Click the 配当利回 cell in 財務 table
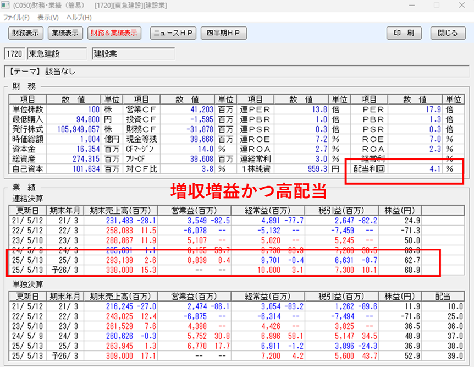Screen dimensions: 474x367 [366, 169]
